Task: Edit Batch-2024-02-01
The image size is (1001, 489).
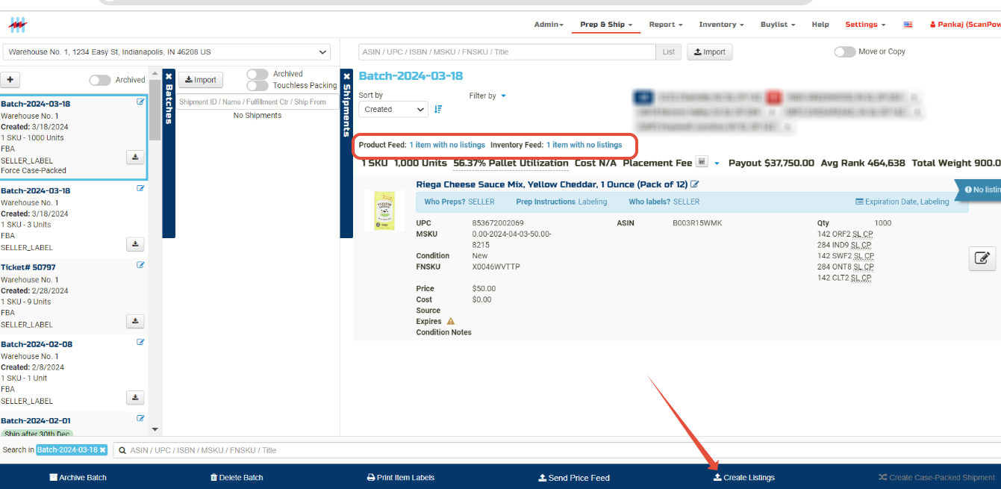Action: click(141, 419)
